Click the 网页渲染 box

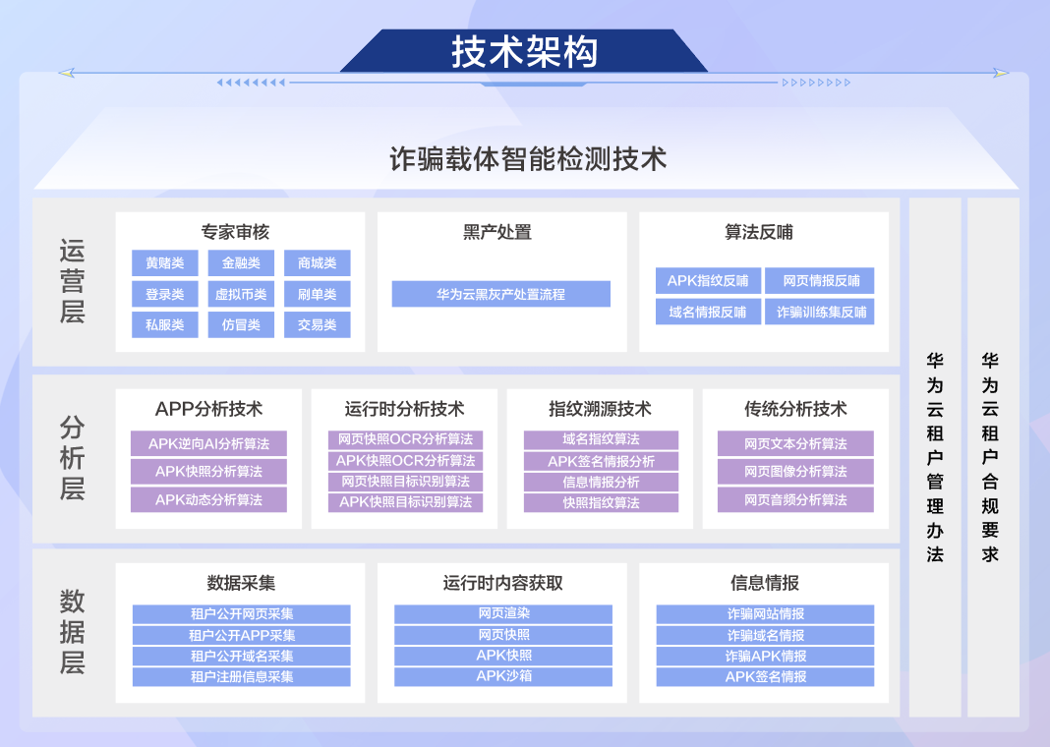pos(503,613)
